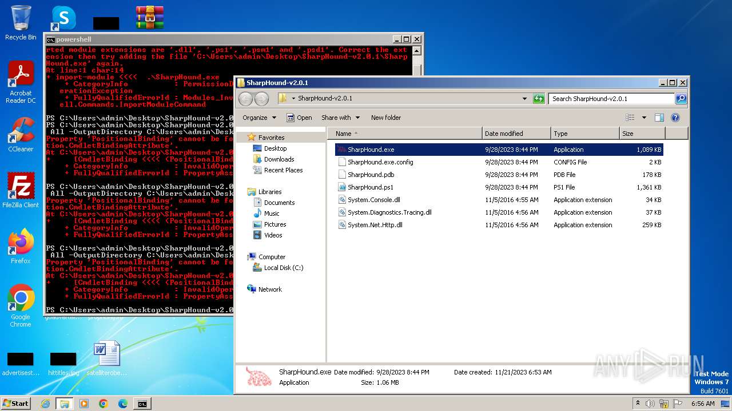Image resolution: width=732 pixels, height=411 pixels.
Task: Sort files by Size column
Action: tap(642, 134)
